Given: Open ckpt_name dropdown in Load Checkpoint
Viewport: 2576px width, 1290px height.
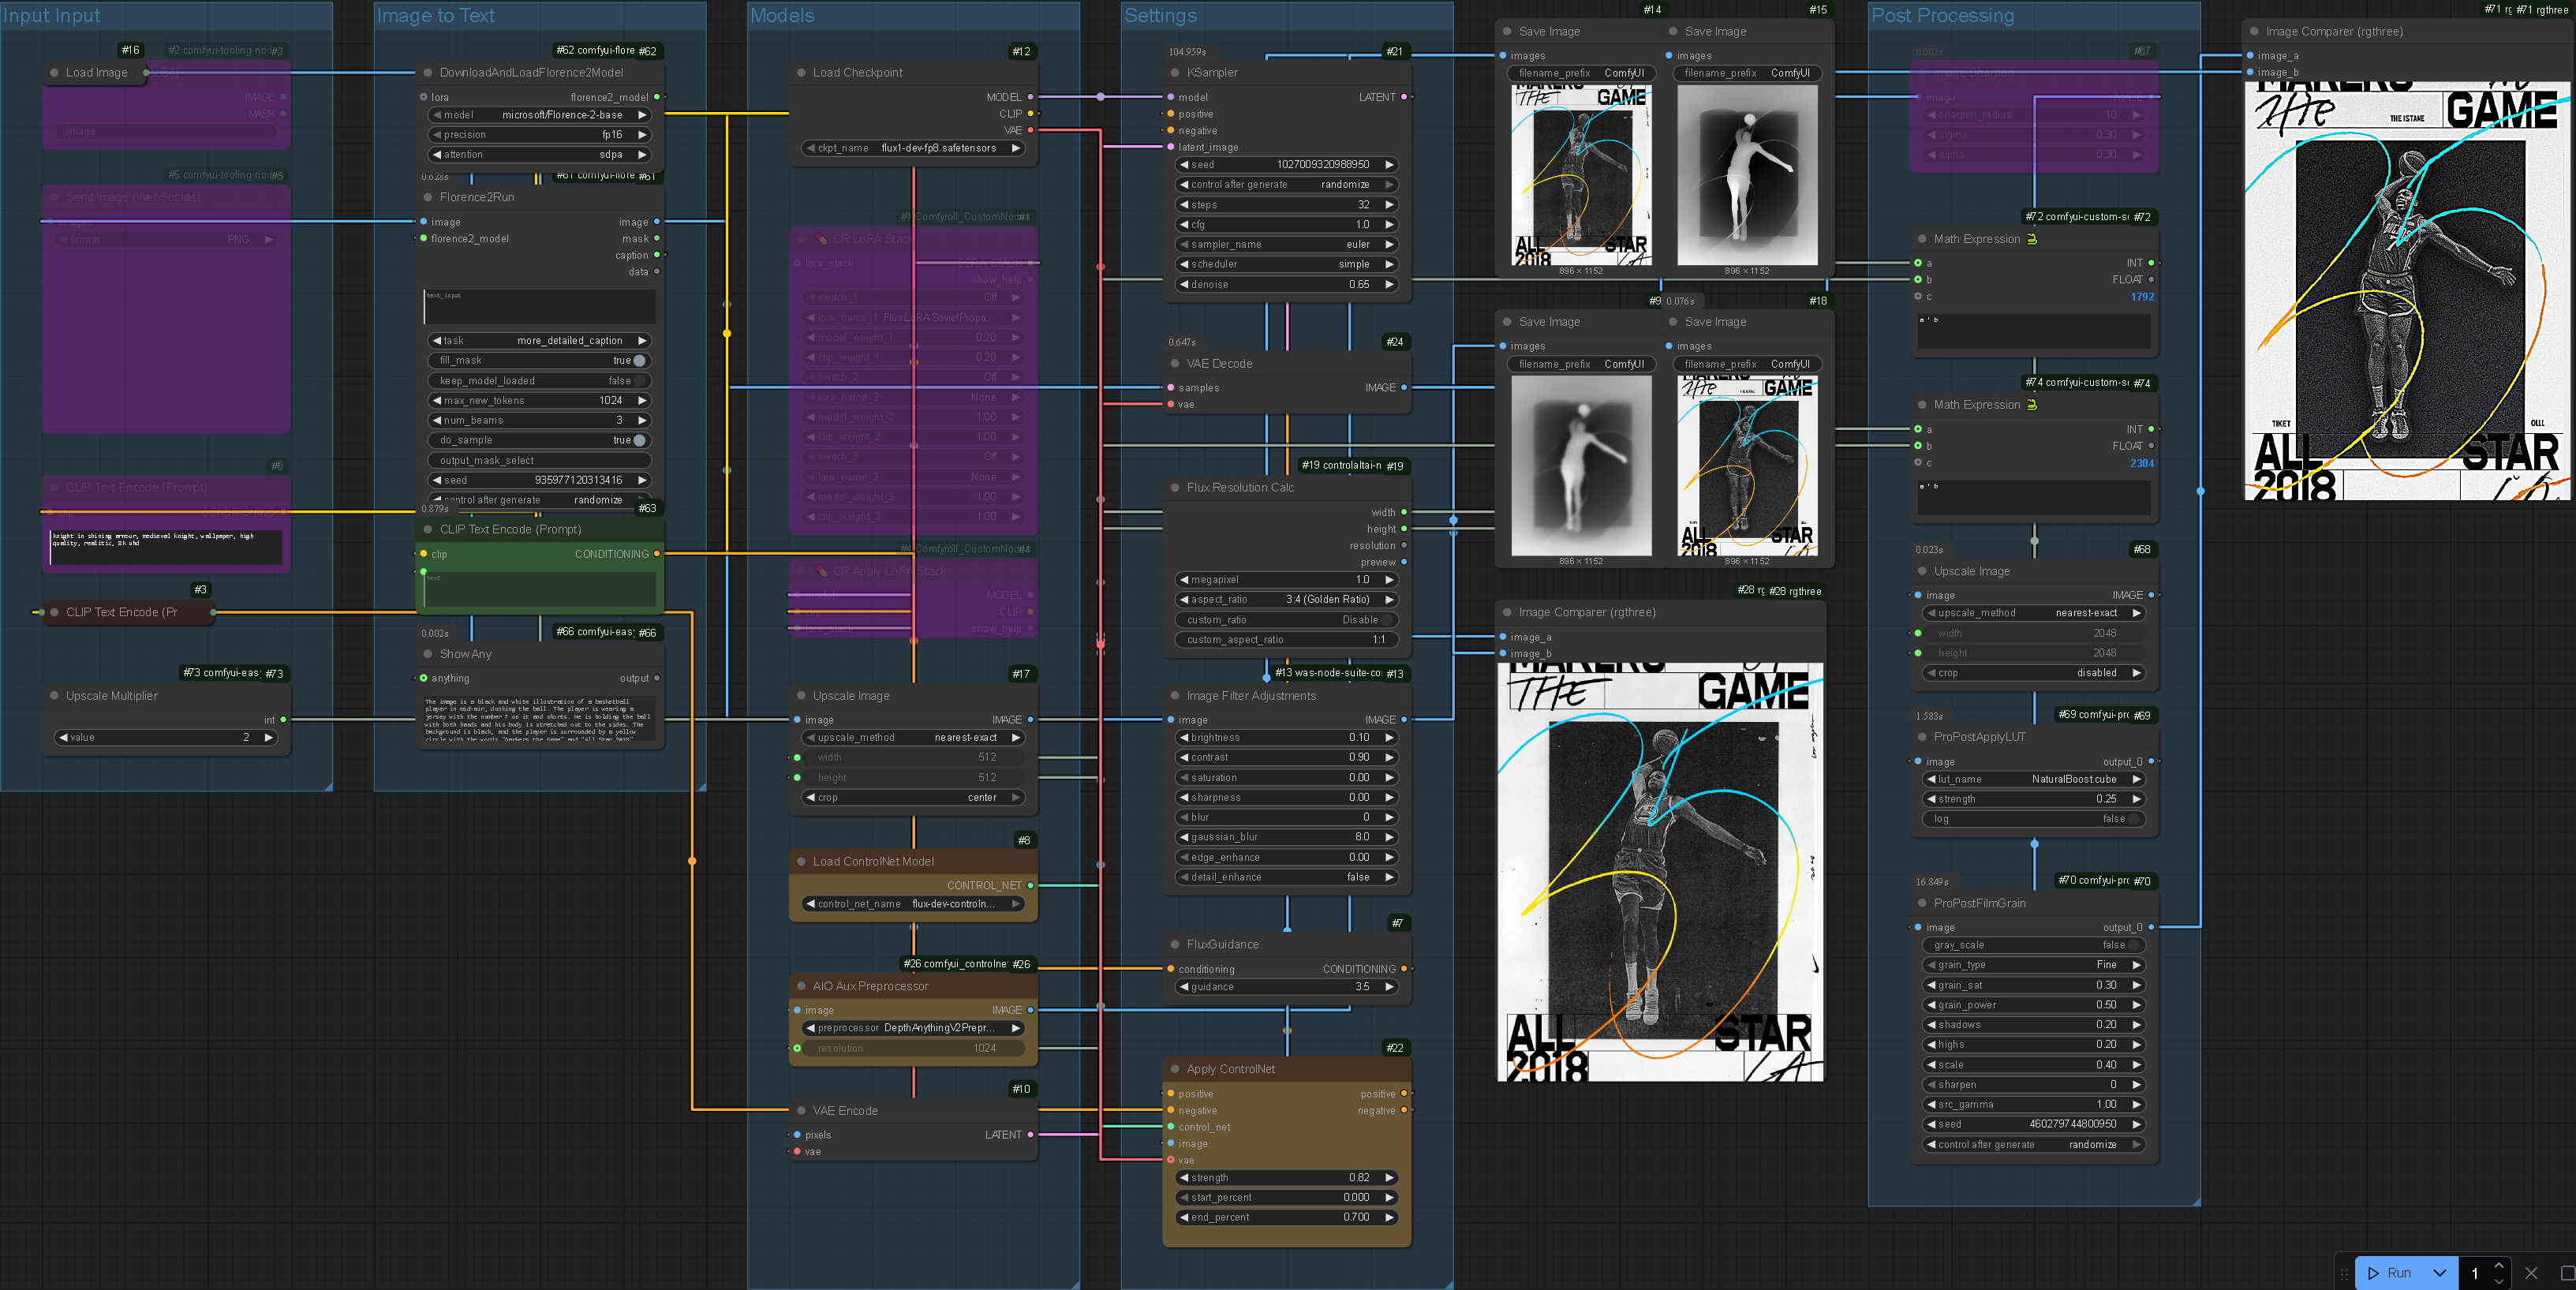Looking at the screenshot, I should (913, 148).
